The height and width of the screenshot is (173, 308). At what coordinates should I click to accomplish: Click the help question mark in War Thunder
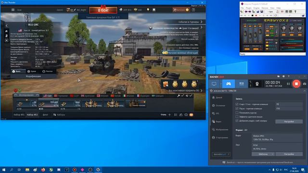(193, 10)
